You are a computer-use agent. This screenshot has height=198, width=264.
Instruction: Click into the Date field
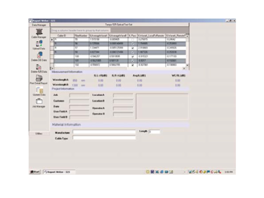point(79,107)
